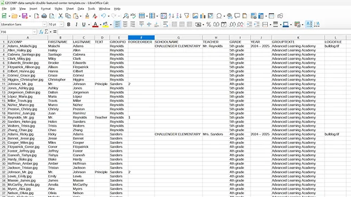Click the AutoFilter funnel icon
This screenshot has width=351, height=197.
click(x=186, y=16)
